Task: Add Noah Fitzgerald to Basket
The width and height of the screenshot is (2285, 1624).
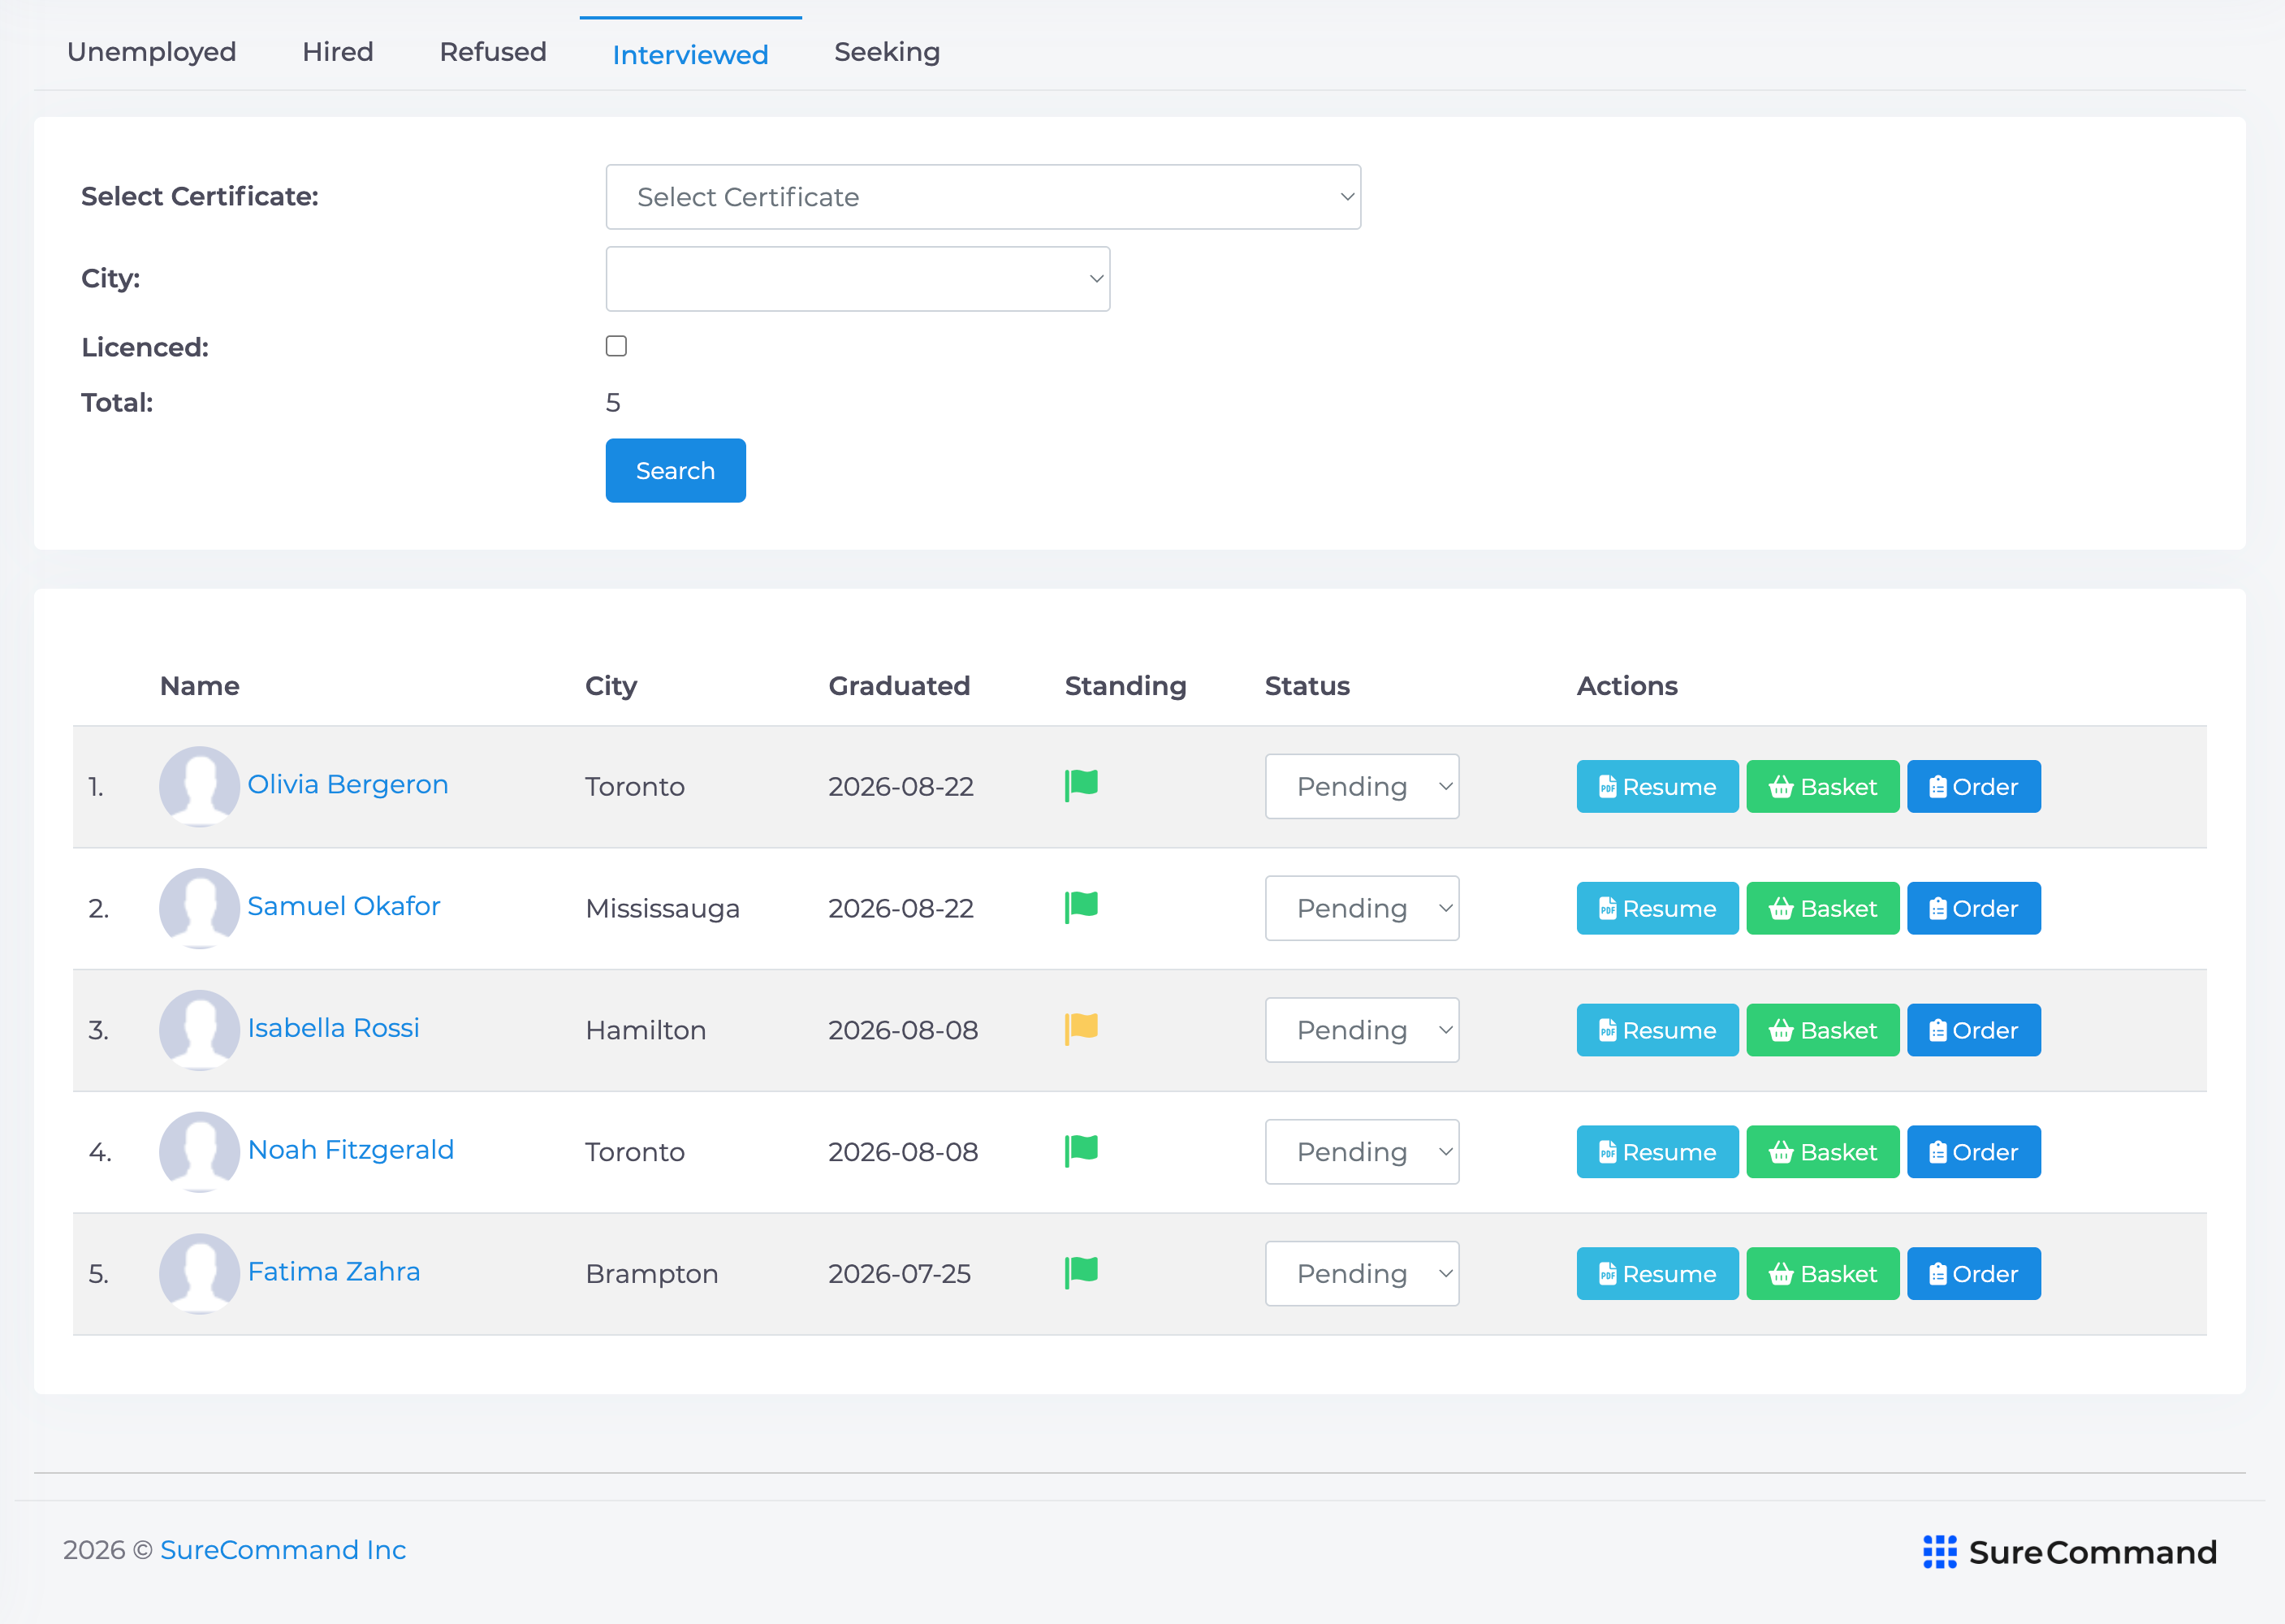Action: 1822,1153
